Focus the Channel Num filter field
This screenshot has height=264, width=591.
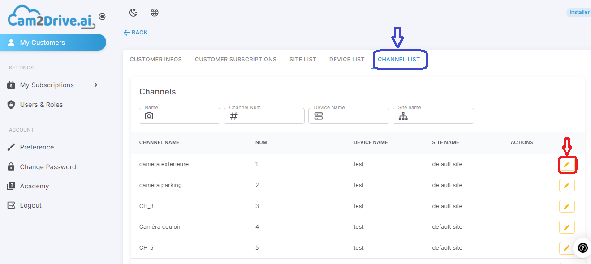click(x=264, y=116)
